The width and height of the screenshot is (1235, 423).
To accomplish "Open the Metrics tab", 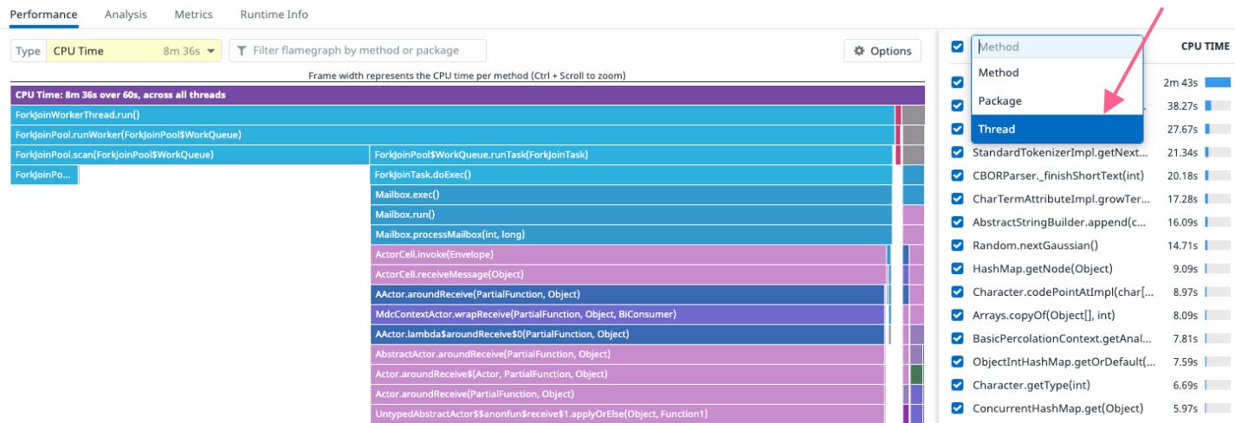I will [194, 15].
